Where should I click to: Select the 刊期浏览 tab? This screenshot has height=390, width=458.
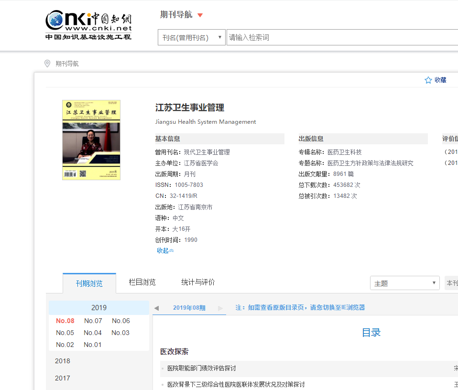click(x=89, y=283)
